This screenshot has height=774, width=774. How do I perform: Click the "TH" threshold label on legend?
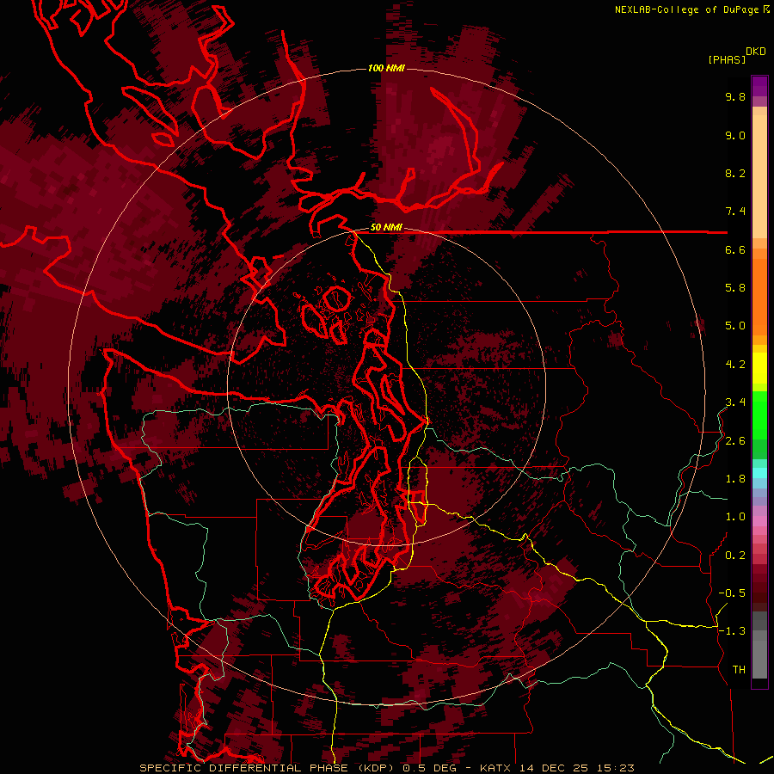point(739,670)
